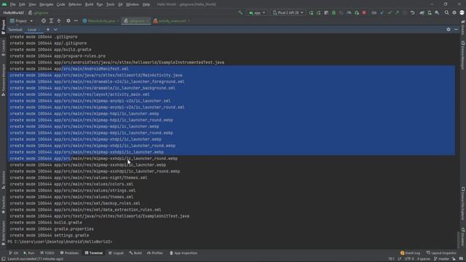Open IDE settings gear in main toolbar

pyautogui.click(x=454, y=13)
